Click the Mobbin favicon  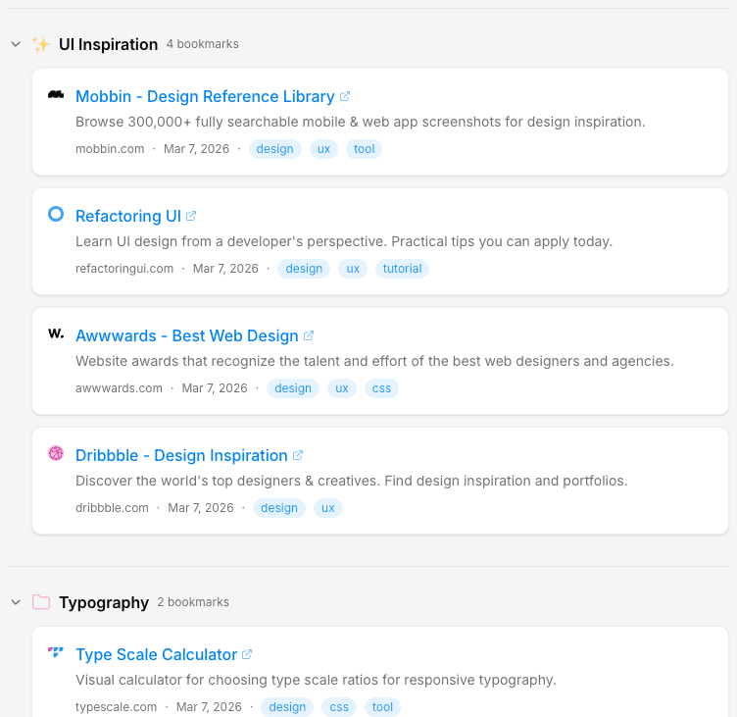tap(56, 94)
